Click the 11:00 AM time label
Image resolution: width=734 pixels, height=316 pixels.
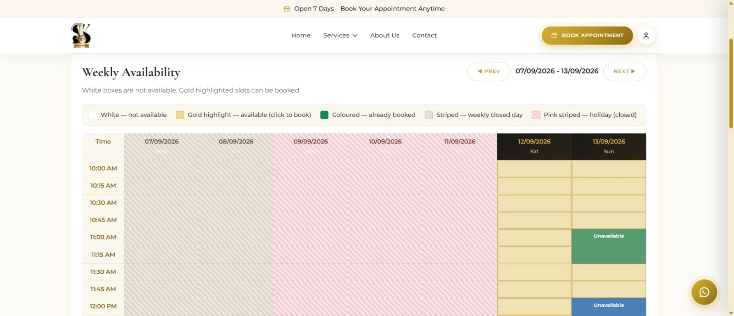click(103, 237)
